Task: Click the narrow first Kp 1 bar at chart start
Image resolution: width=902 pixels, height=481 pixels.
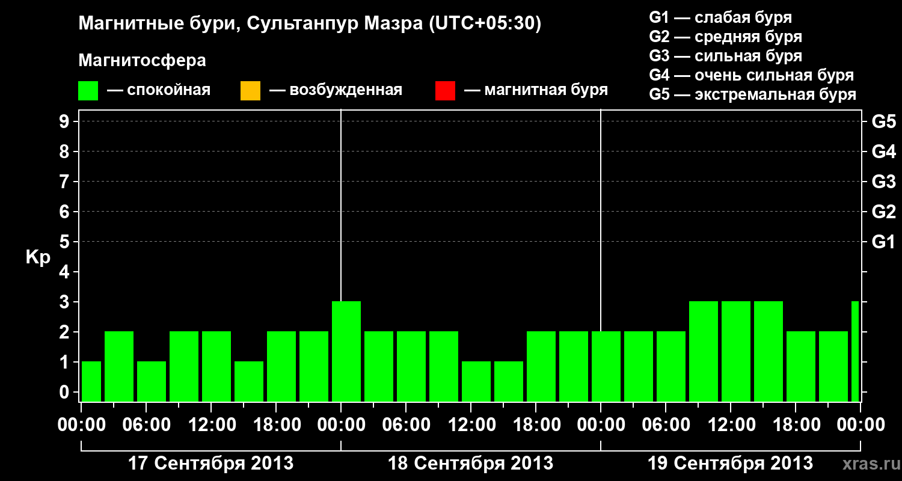Action: tap(91, 381)
